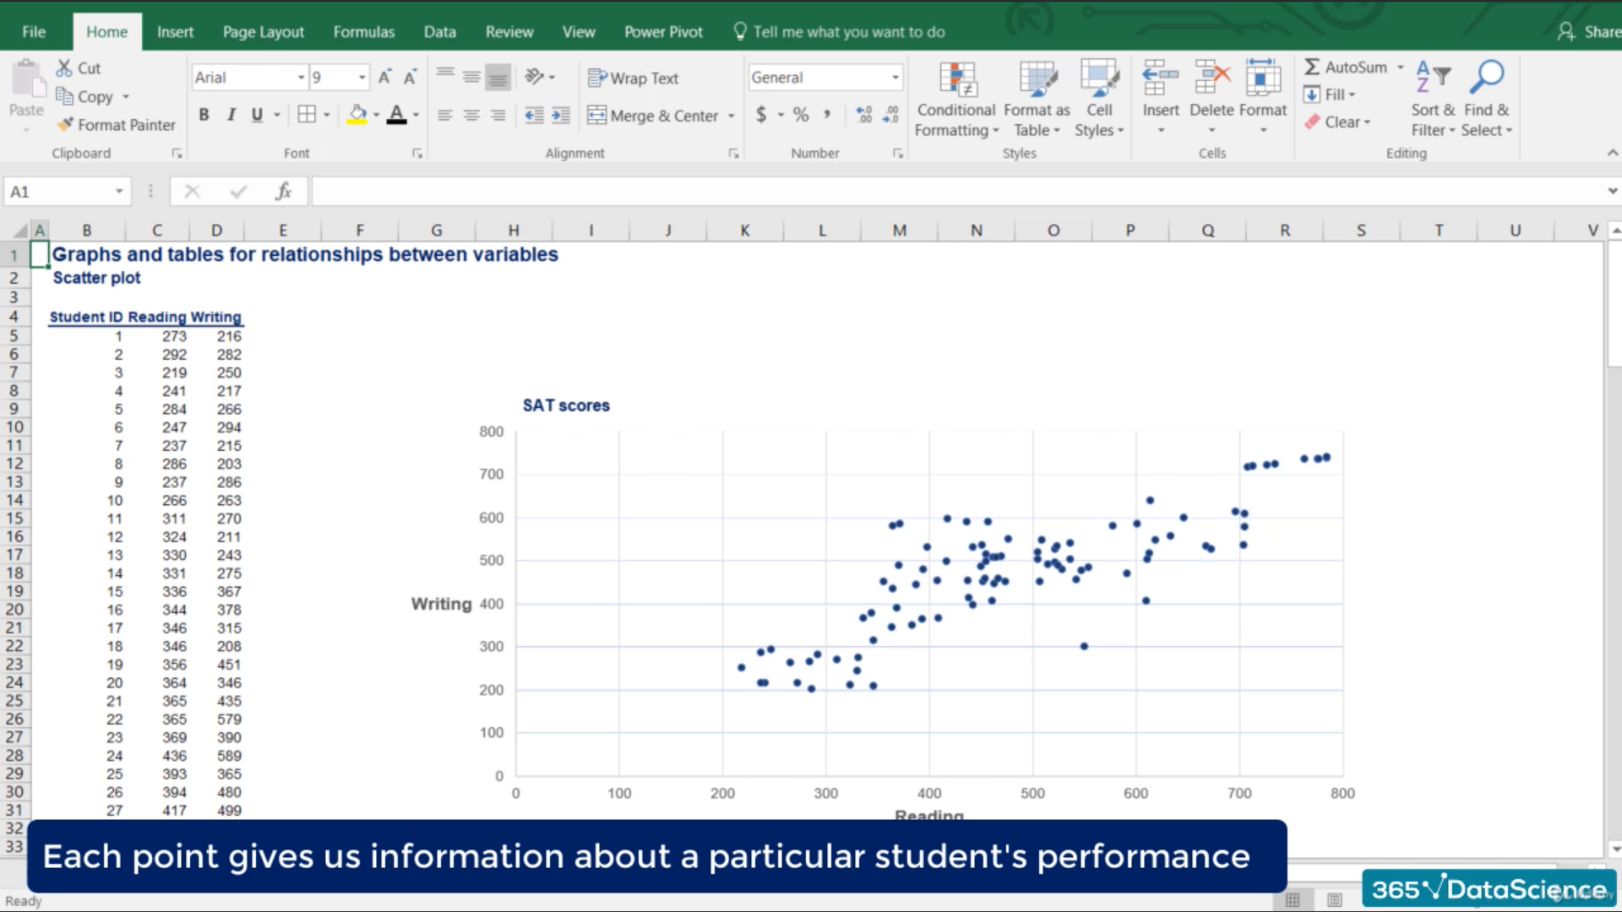Click the Conditional Formatting icon

(x=957, y=80)
